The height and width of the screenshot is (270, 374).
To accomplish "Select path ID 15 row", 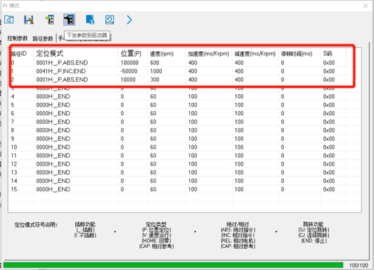I will 185,189.
